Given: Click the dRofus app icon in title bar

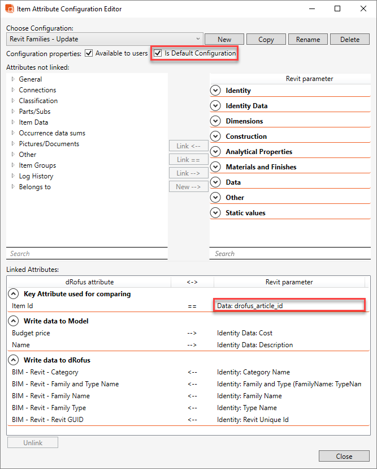Looking at the screenshot, I should [x=10, y=9].
